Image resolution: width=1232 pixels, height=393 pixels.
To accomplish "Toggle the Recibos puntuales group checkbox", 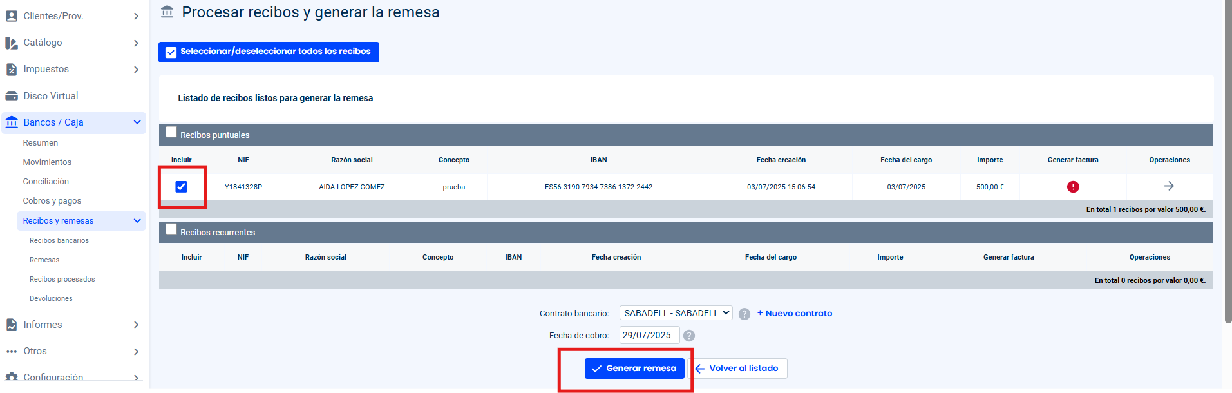I will pyautogui.click(x=171, y=132).
